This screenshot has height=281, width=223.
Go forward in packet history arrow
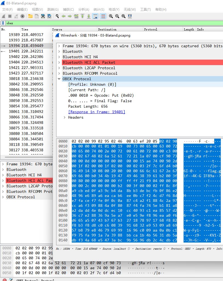pos(70,16)
